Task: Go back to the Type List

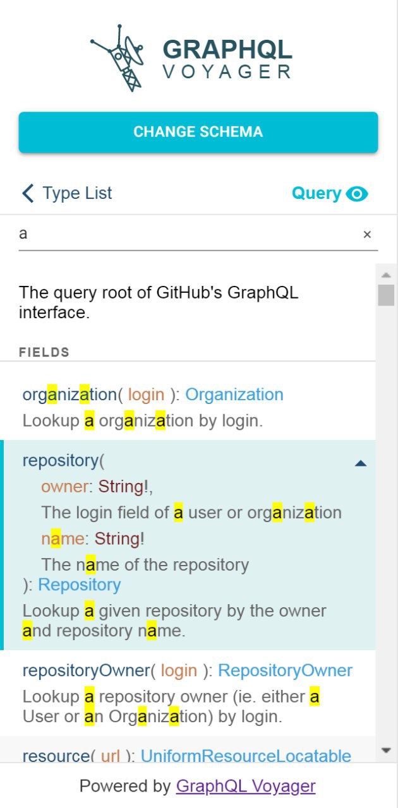Action: click(x=67, y=193)
